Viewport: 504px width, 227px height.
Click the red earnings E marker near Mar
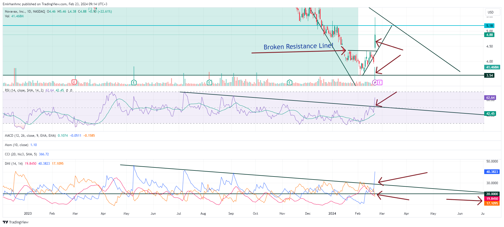tap(74, 82)
